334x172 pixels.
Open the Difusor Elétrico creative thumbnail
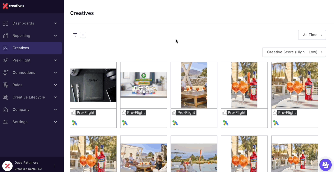coord(144,85)
